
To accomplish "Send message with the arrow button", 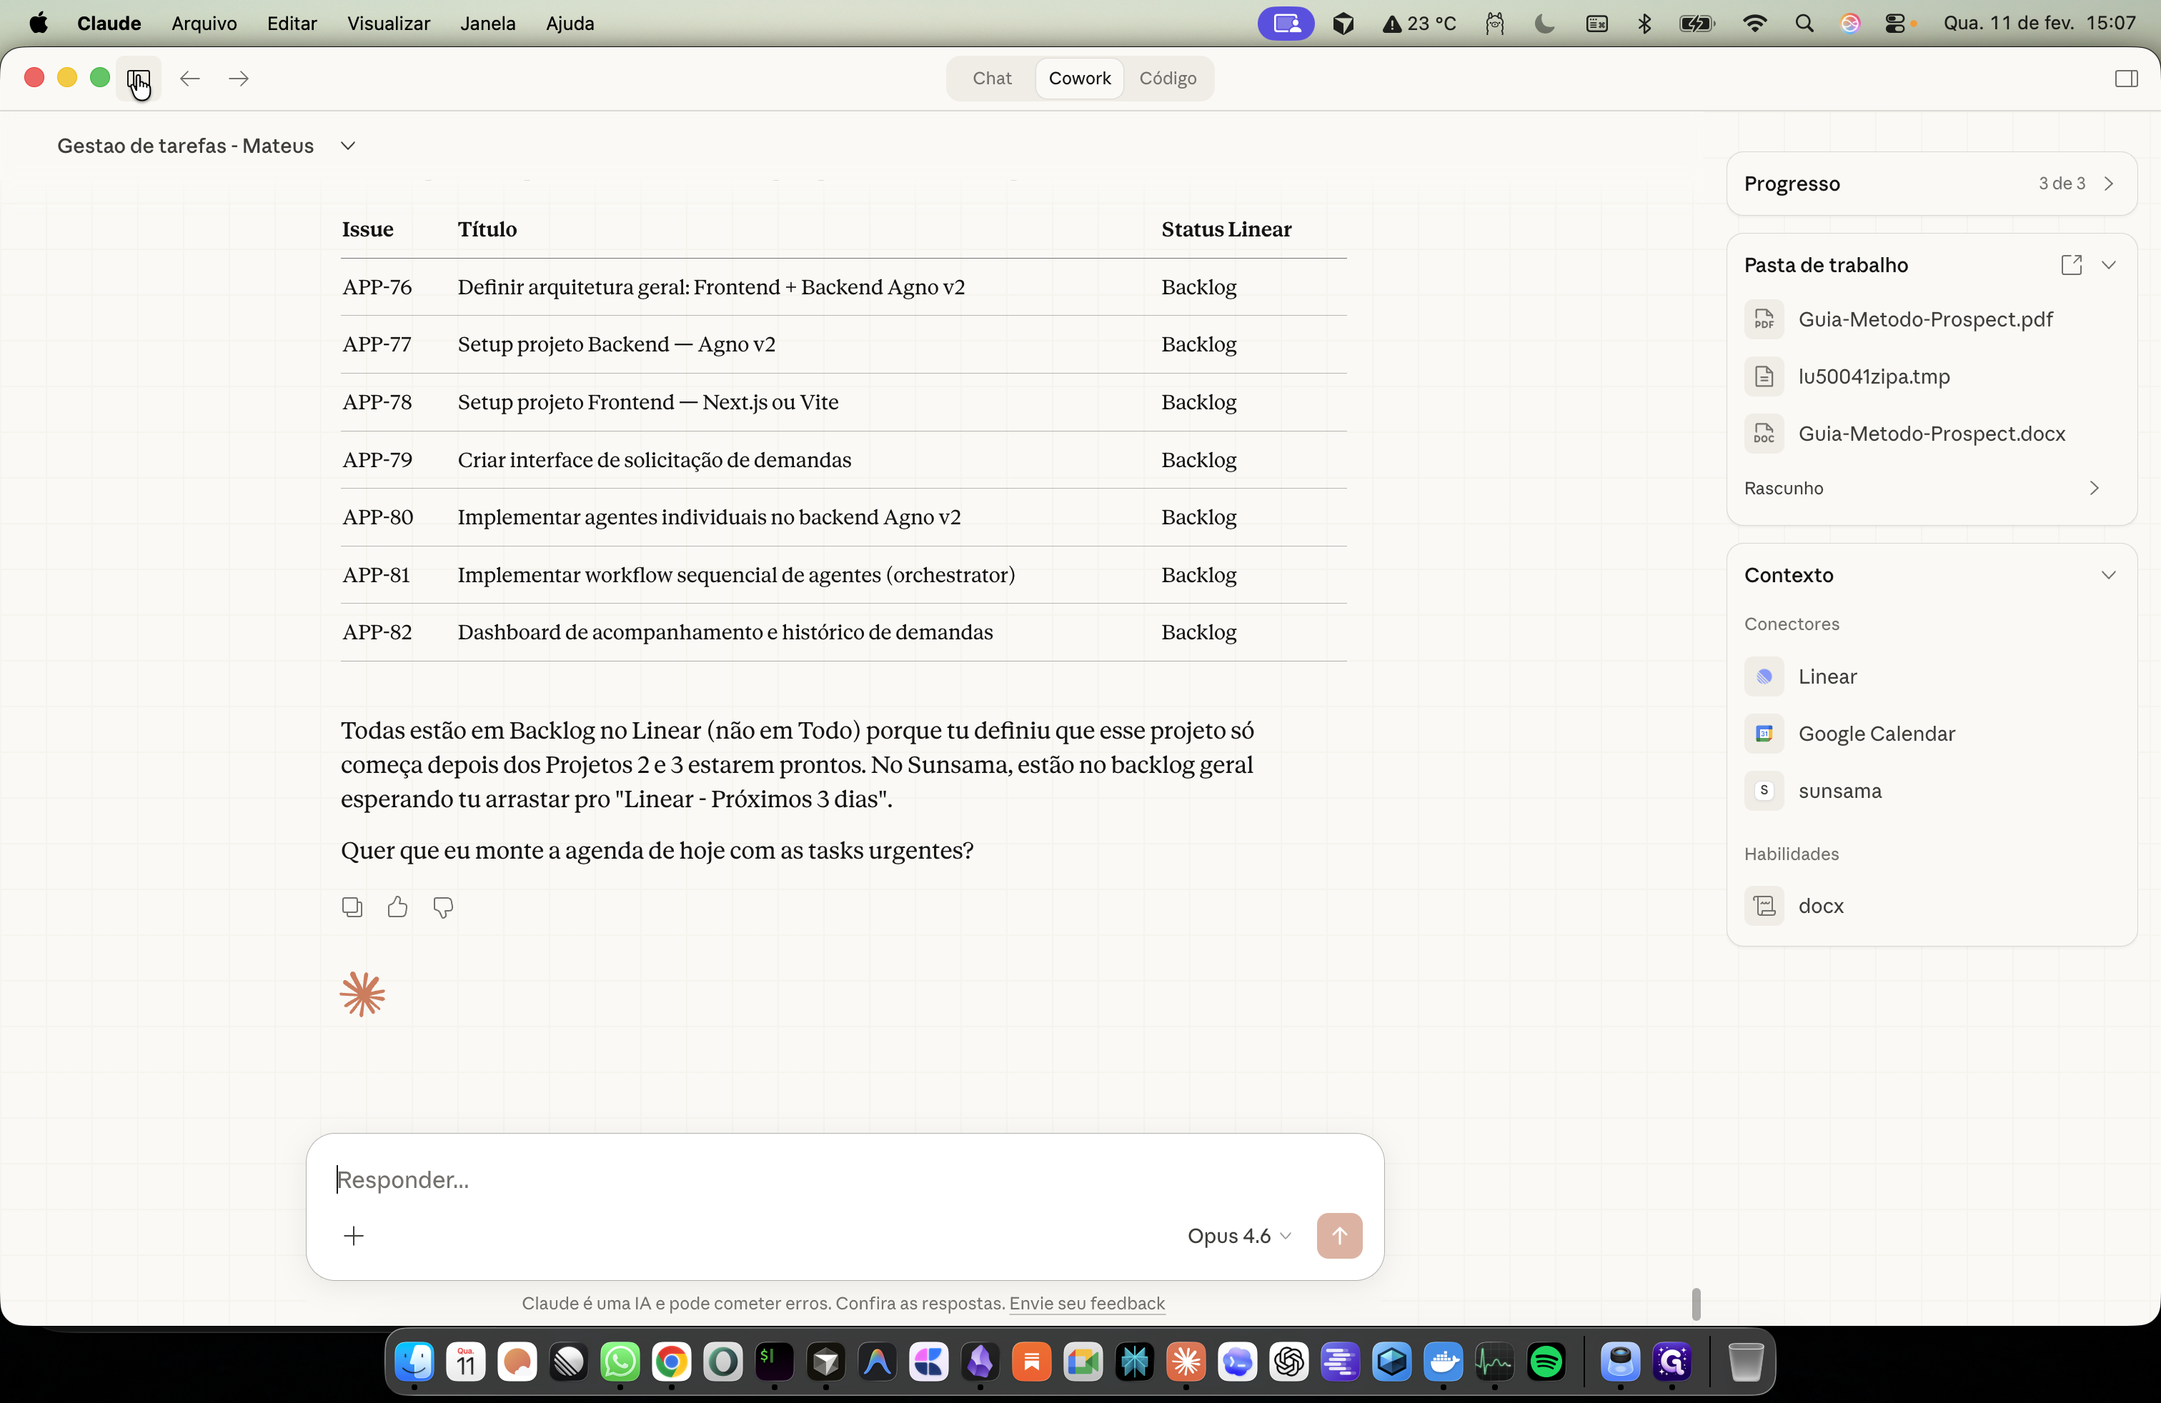I will tap(1339, 1235).
